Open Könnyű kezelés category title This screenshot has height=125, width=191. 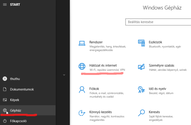pyautogui.click(x=101, y=112)
